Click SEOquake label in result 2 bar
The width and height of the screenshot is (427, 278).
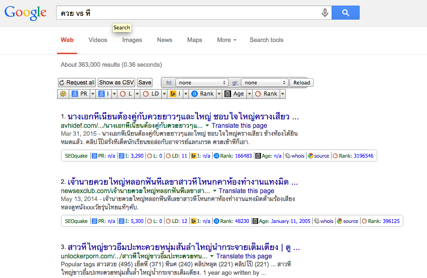(x=76, y=221)
